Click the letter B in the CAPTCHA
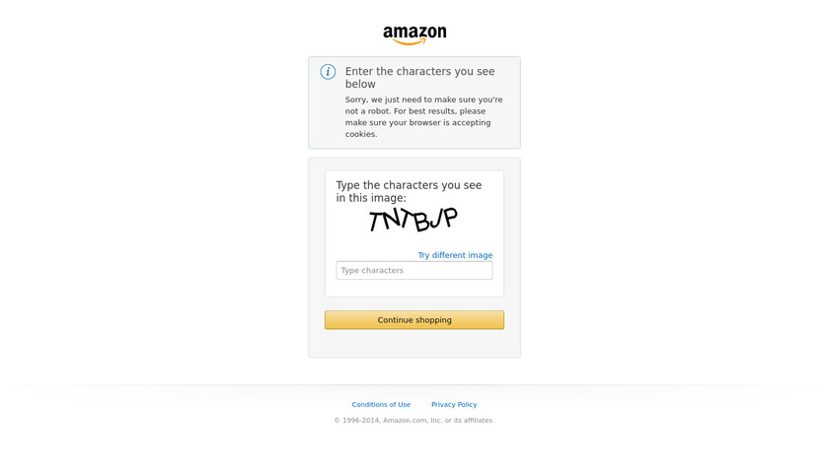Viewport: 829px width, 465px height. pyautogui.click(x=421, y=221)
